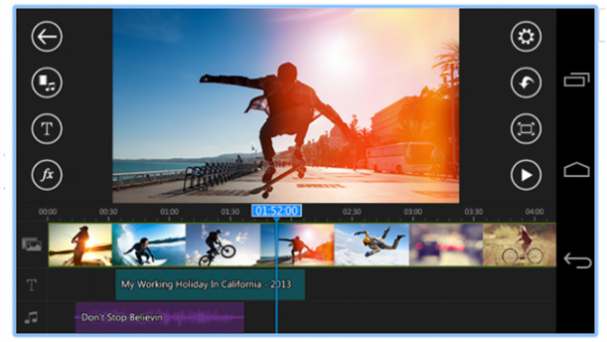
Task: Tap the back arrow to exit the editor
Action: point(47,37)
